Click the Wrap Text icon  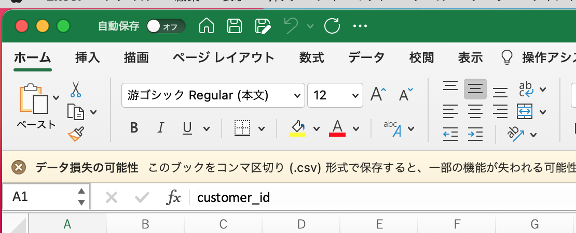pos(526,89)
